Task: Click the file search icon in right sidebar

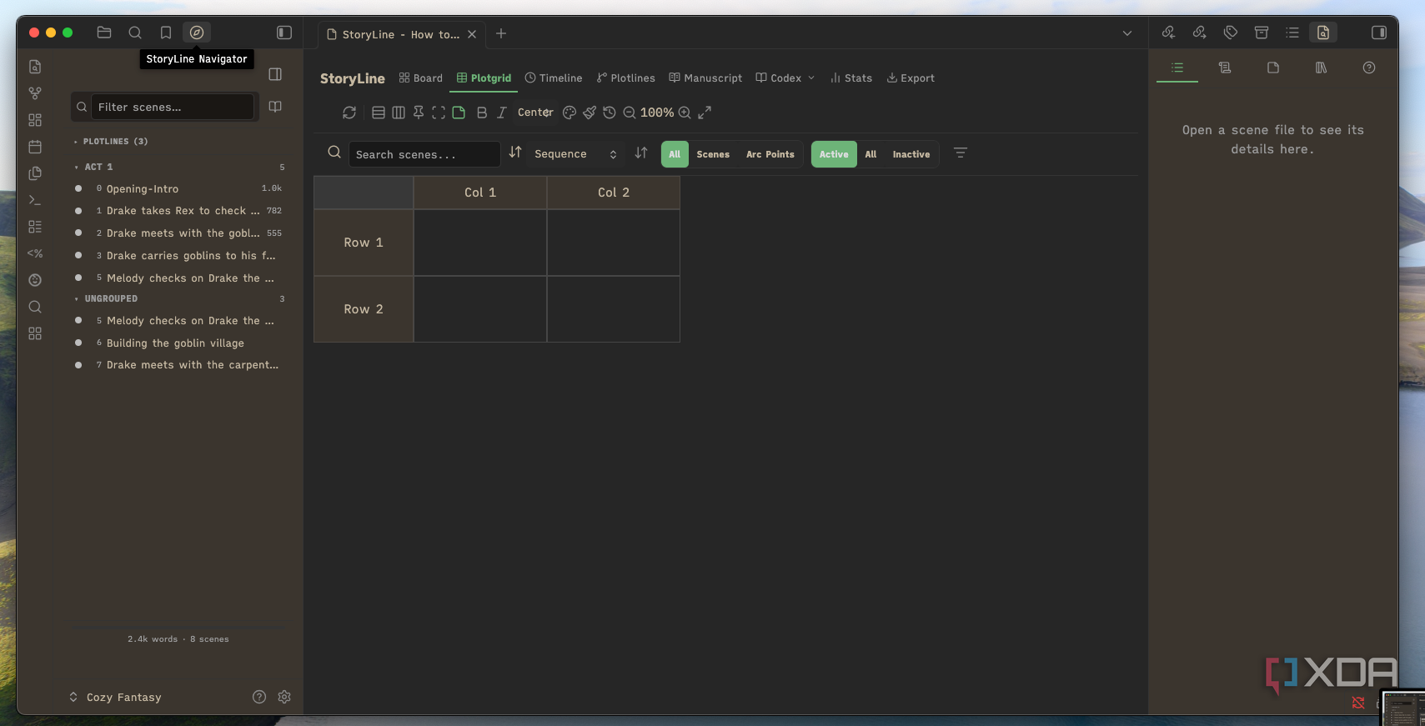Action: click(x=1323, y=33)
